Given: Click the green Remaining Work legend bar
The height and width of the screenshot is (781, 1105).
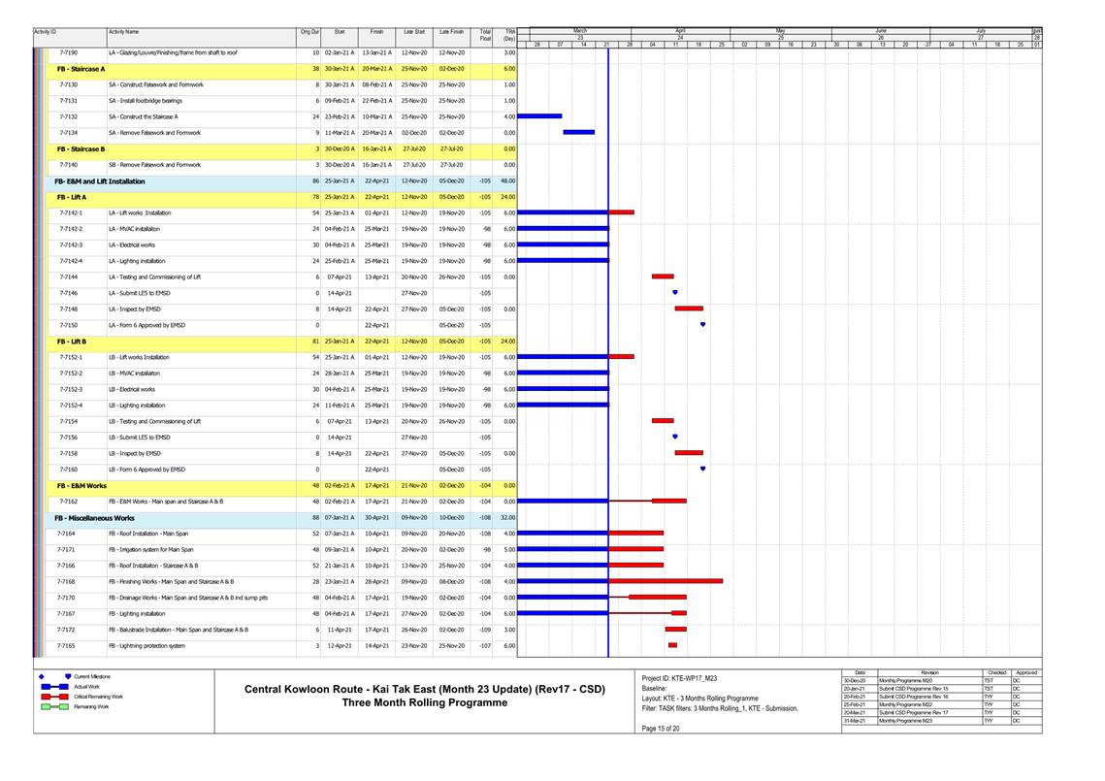Looking at the screenshot, I should pyautogui.click(x=56, y=707).
